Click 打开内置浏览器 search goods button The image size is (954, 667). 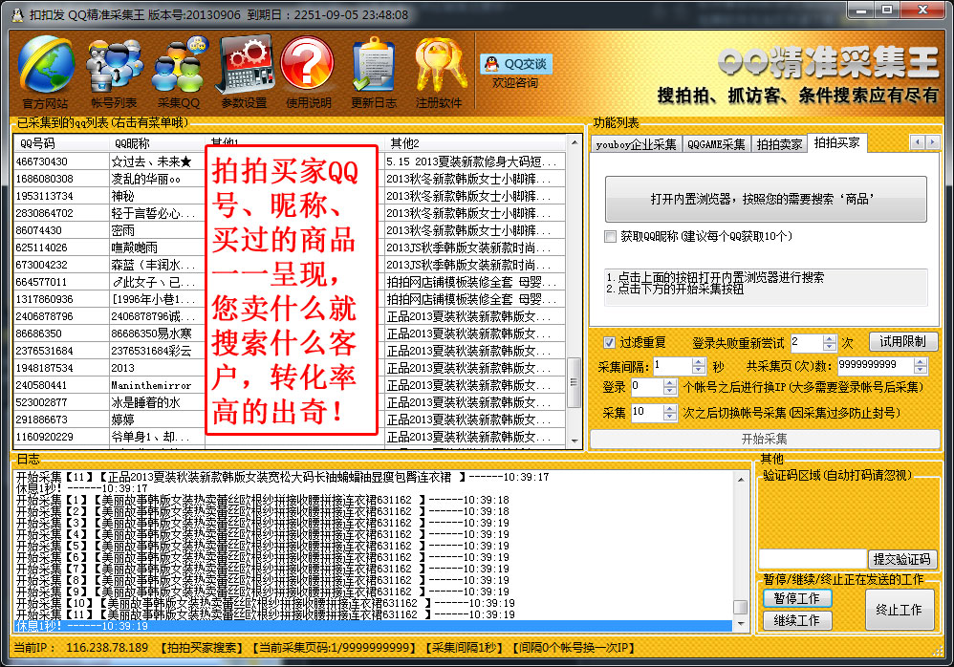766,199
